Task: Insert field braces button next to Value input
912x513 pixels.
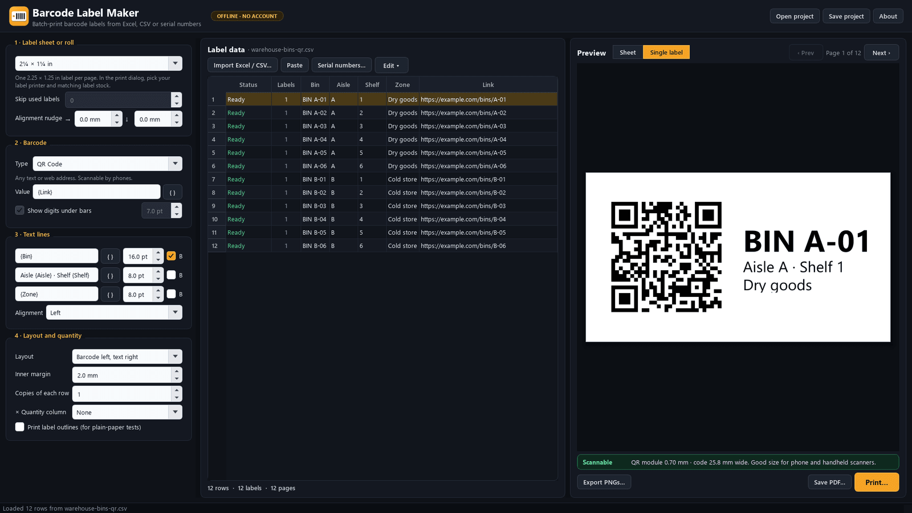Action: [x=173, y=192]
